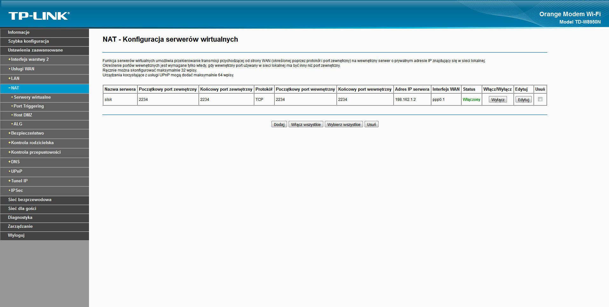The height and width of the screenshot is (307, 609).
Task: Click the Nazwa serwera column header
Action: pos(120,89)
